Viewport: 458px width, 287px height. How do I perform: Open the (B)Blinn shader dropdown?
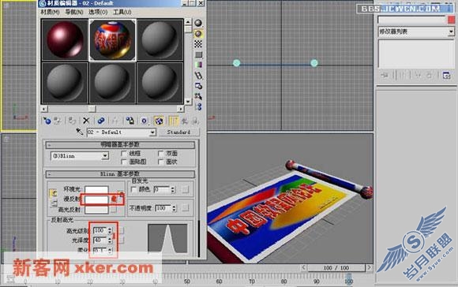click(80, 156)
